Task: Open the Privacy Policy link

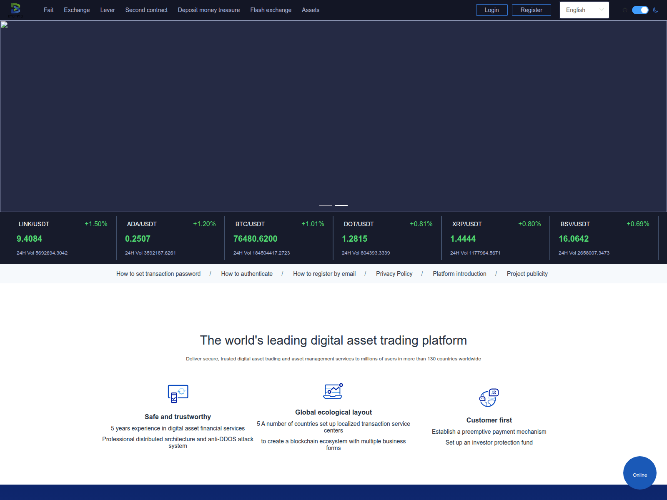Action: pyautogui.click(x=394, y=274)
